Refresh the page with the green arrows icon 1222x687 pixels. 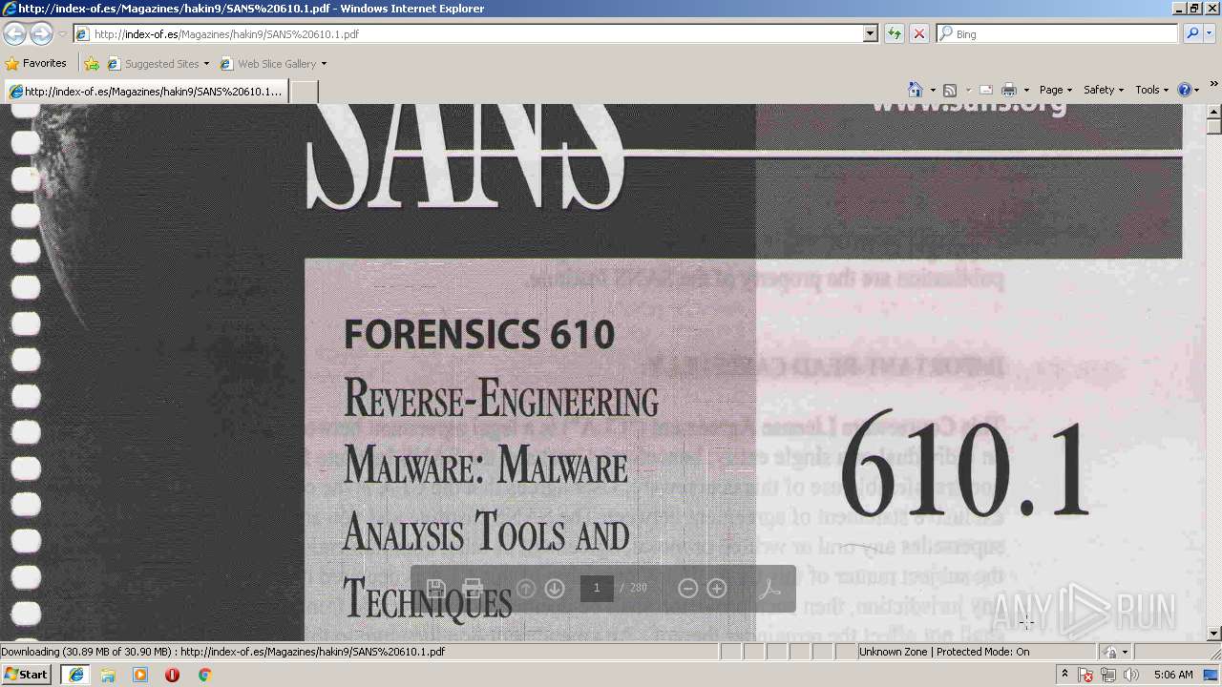click(894, 33)
